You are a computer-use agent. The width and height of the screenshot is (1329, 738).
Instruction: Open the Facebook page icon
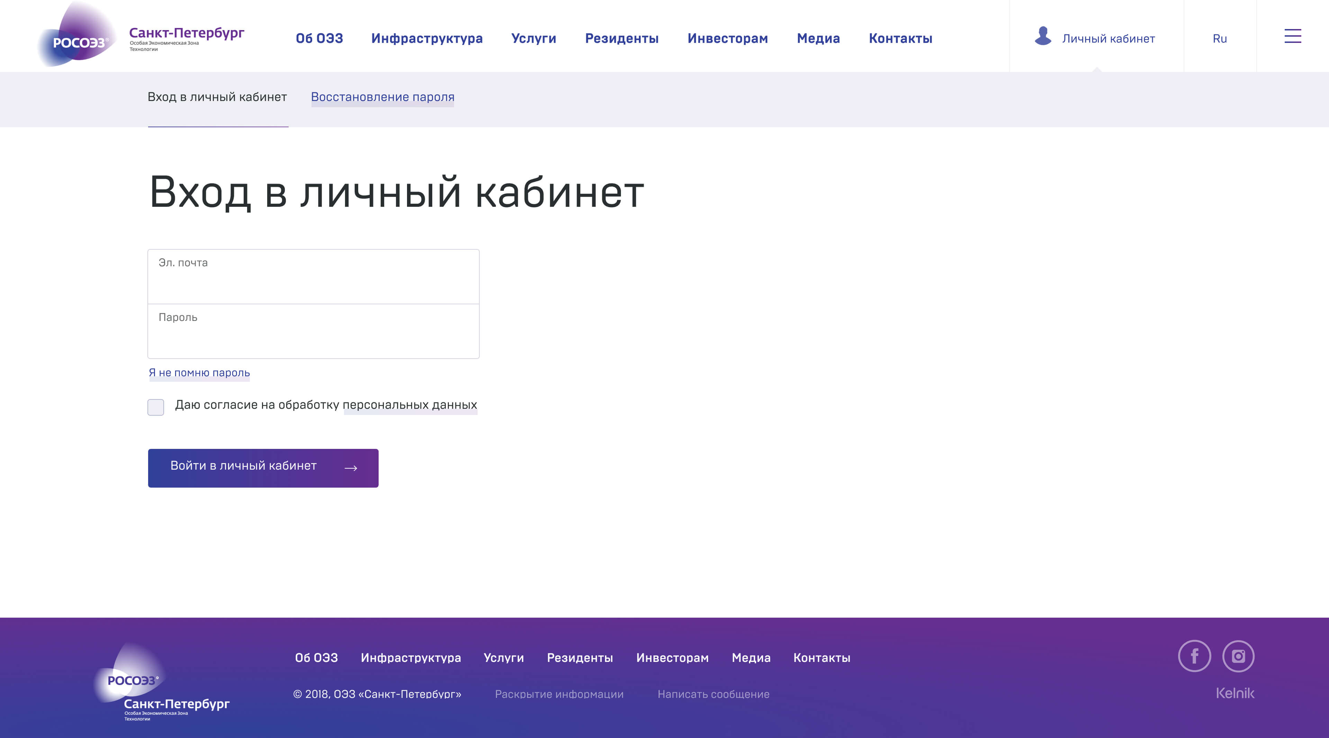1194,656
